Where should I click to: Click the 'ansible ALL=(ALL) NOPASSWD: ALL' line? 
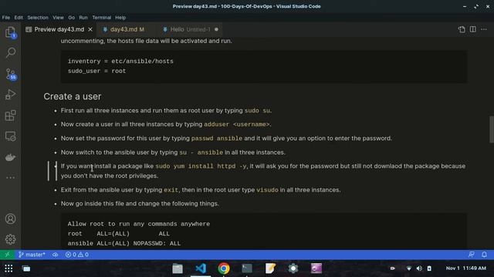coord(124,243)
